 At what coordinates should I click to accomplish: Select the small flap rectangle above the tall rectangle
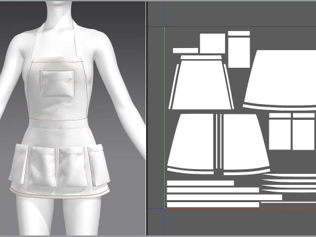point(239,33)
